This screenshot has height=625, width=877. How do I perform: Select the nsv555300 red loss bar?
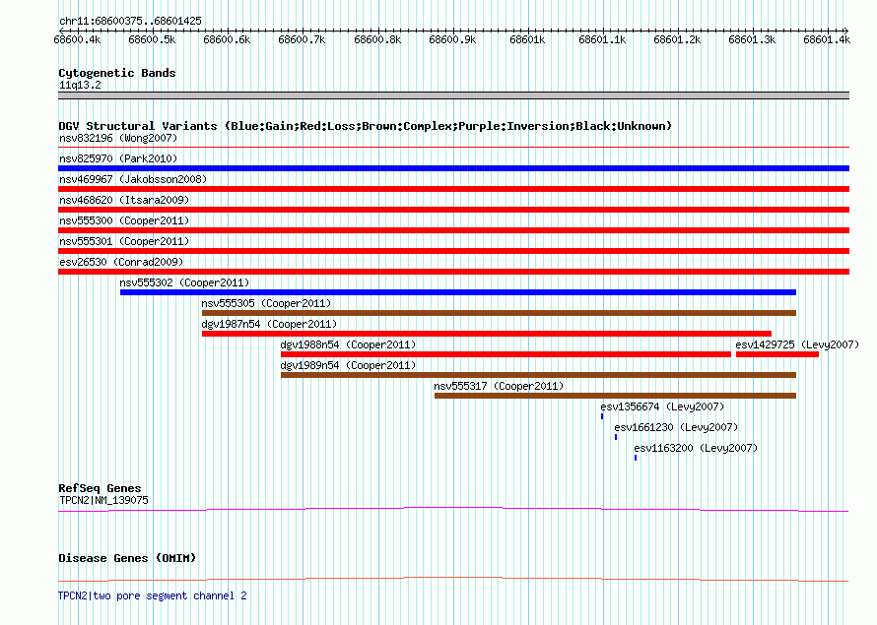tap(453, 230)
